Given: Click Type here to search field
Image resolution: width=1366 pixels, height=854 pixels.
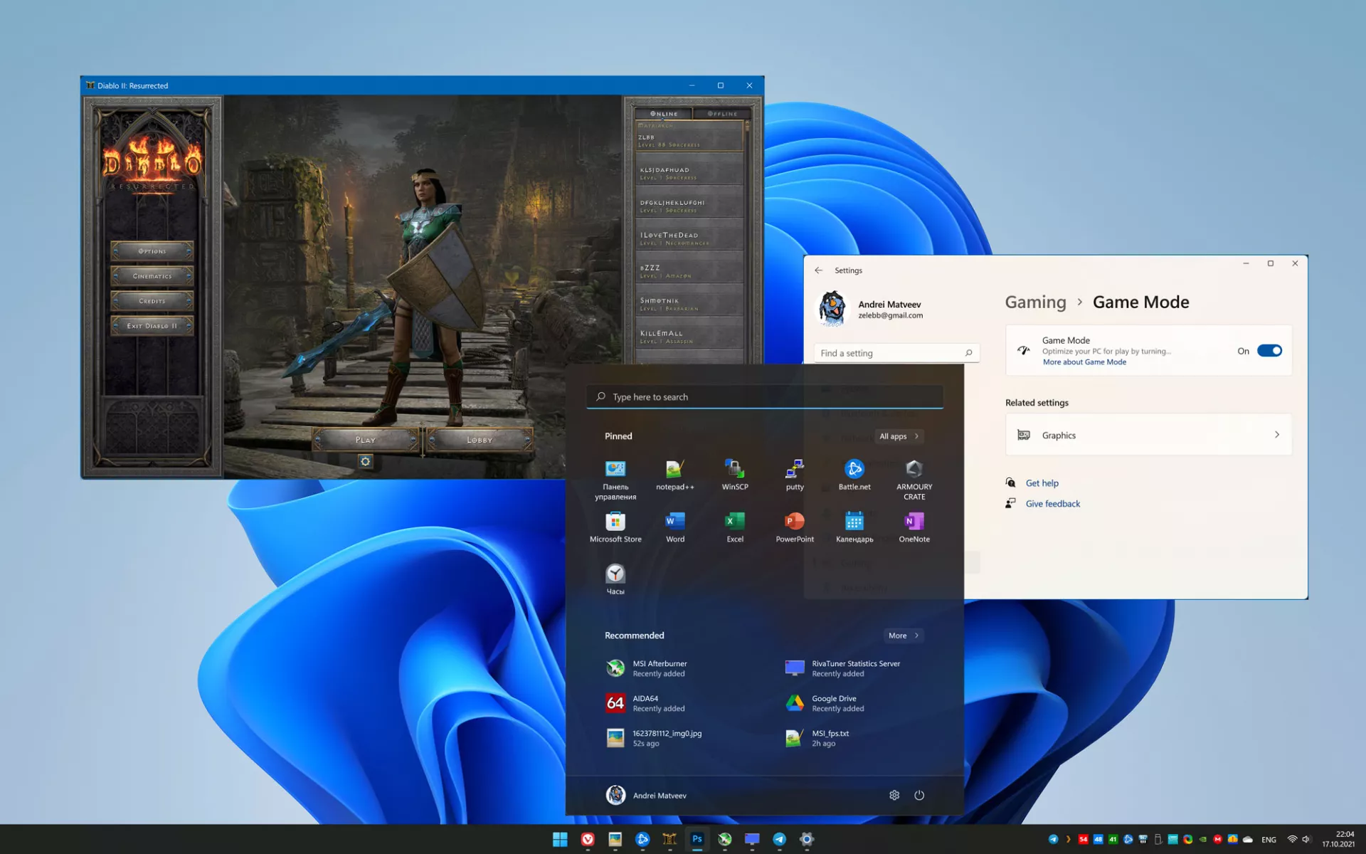Looking at the screenshot, I should [x=765, y=396].
